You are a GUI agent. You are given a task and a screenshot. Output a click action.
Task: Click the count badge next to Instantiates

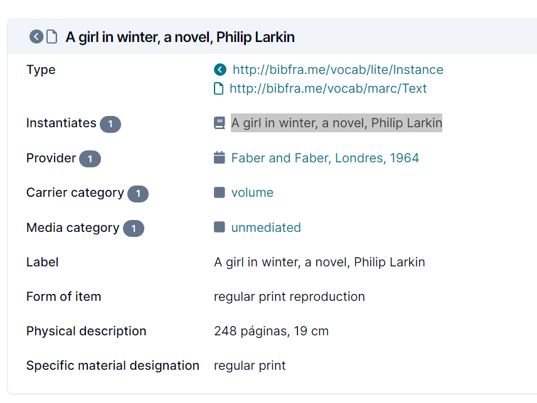click(110, 124)
